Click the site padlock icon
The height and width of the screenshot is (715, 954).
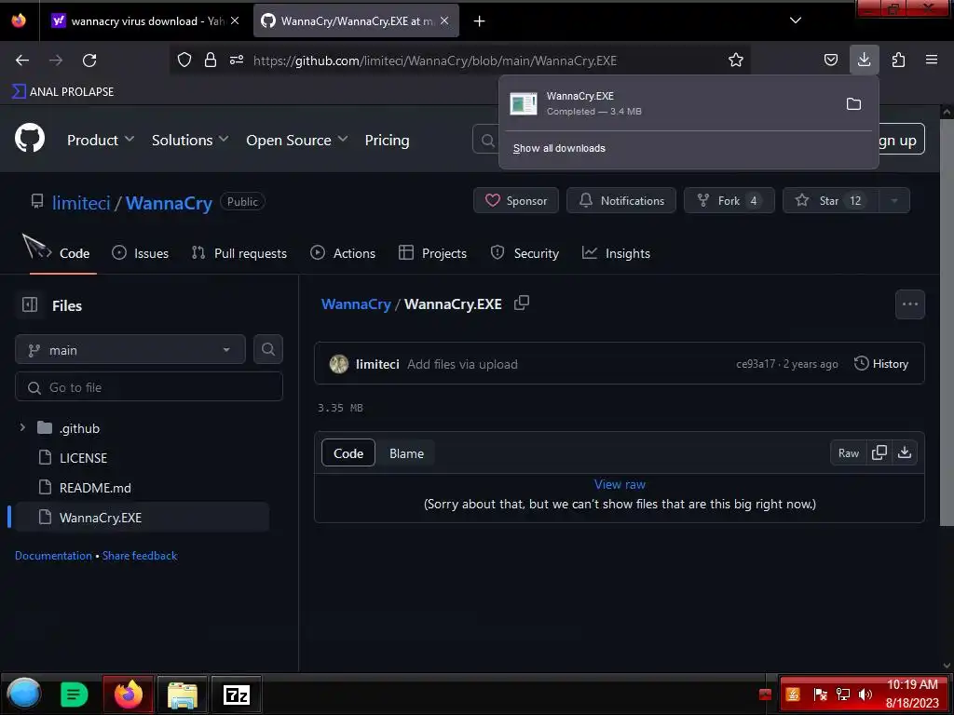[x=211, y=60]
